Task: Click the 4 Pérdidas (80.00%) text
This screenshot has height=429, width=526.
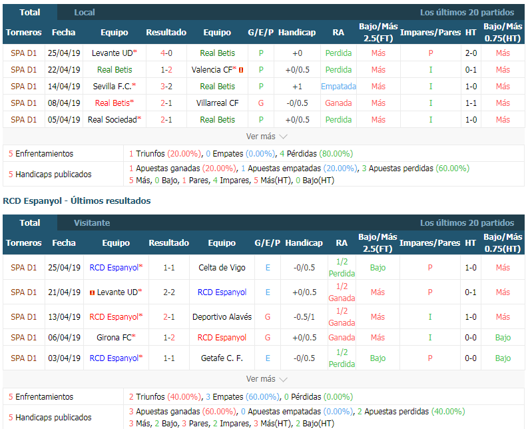Action: pos(316,154)
